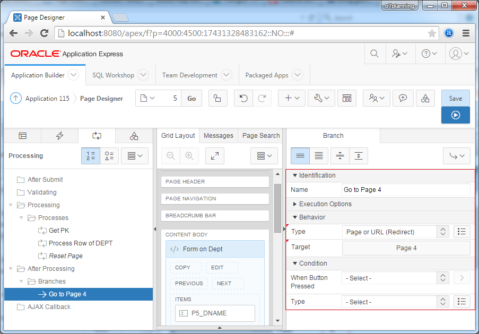
Task: Collapse the Processes folder
Action: (21, 218)
